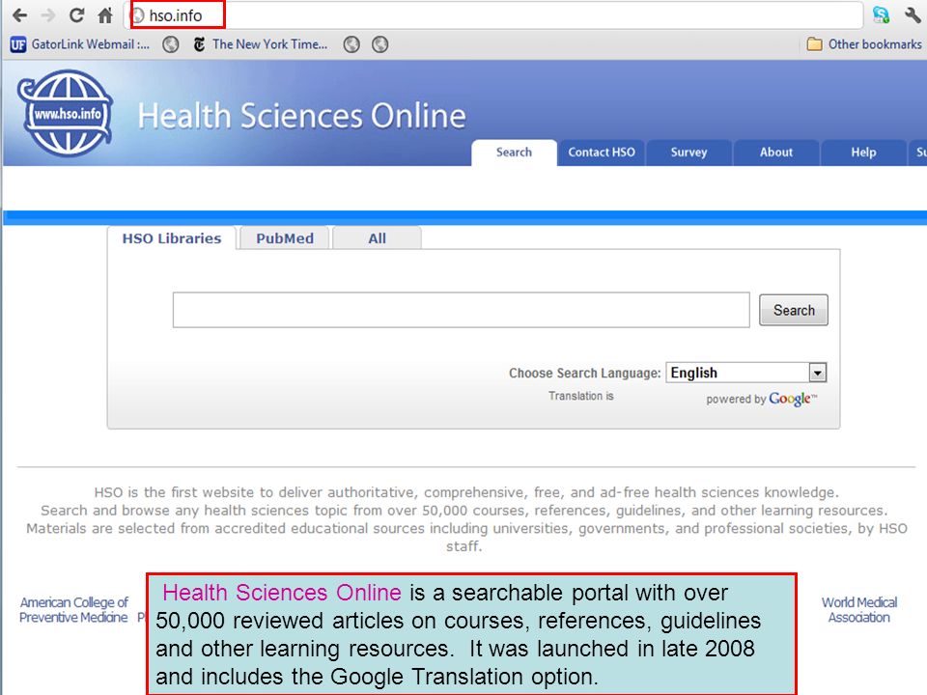Click the 'Translation is' text
Screen dimensions: 927x695
point(580,396)
